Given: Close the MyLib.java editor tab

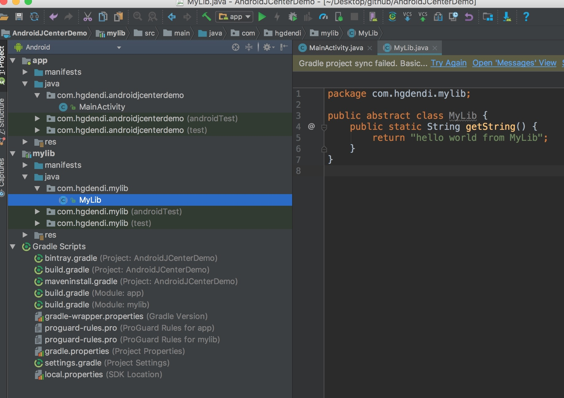Looking at the screenshot, I should tap(435, 48).
